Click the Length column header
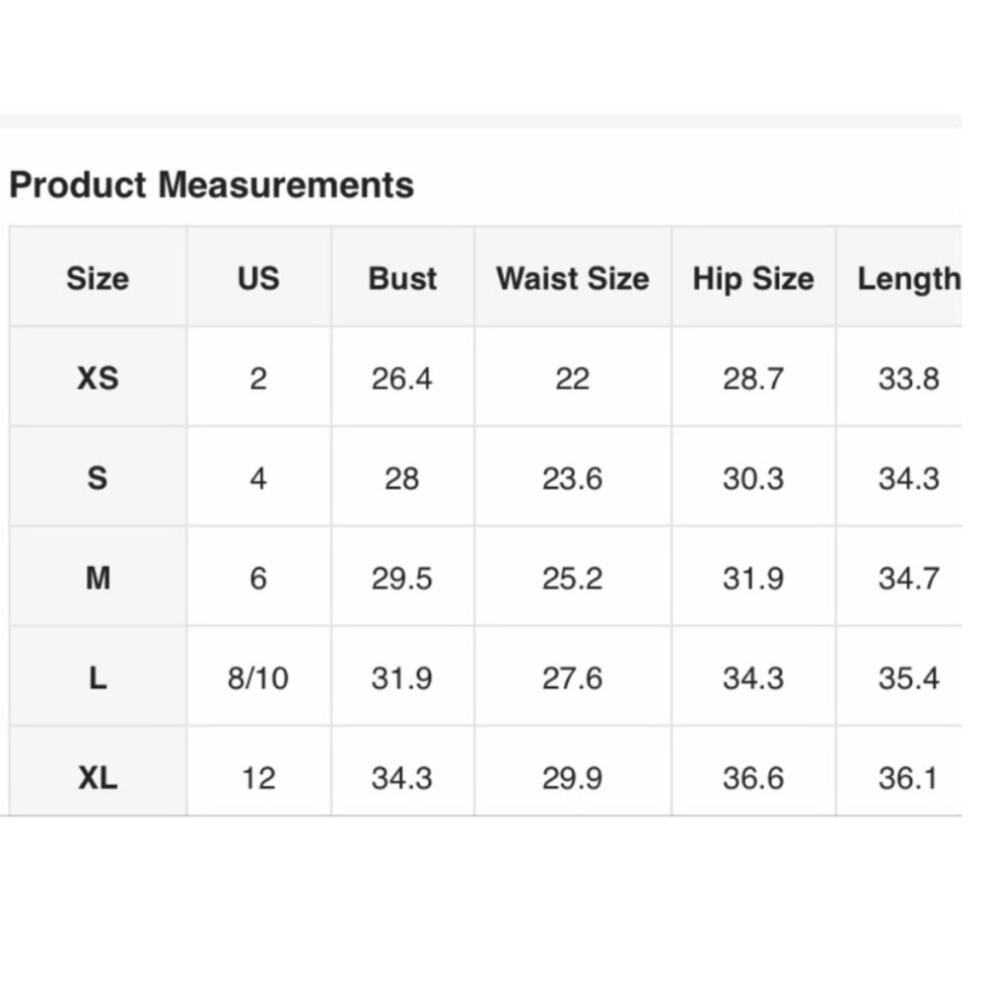Viewport: 986px width, 986px height. [x=909, y=278]
